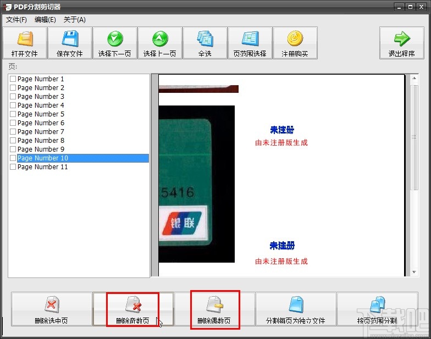Toggle the Page Number 5 checkbox

point(13,114)
